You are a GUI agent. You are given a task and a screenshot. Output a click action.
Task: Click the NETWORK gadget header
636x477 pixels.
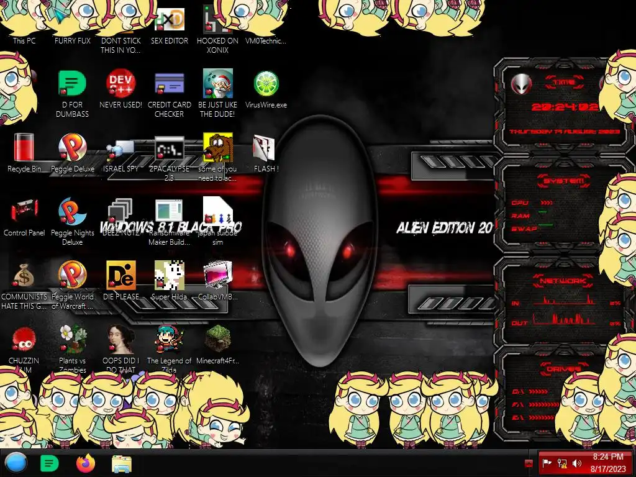[563, 281]
